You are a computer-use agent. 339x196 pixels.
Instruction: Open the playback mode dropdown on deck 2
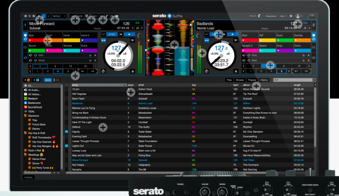[x=235, y=40]
